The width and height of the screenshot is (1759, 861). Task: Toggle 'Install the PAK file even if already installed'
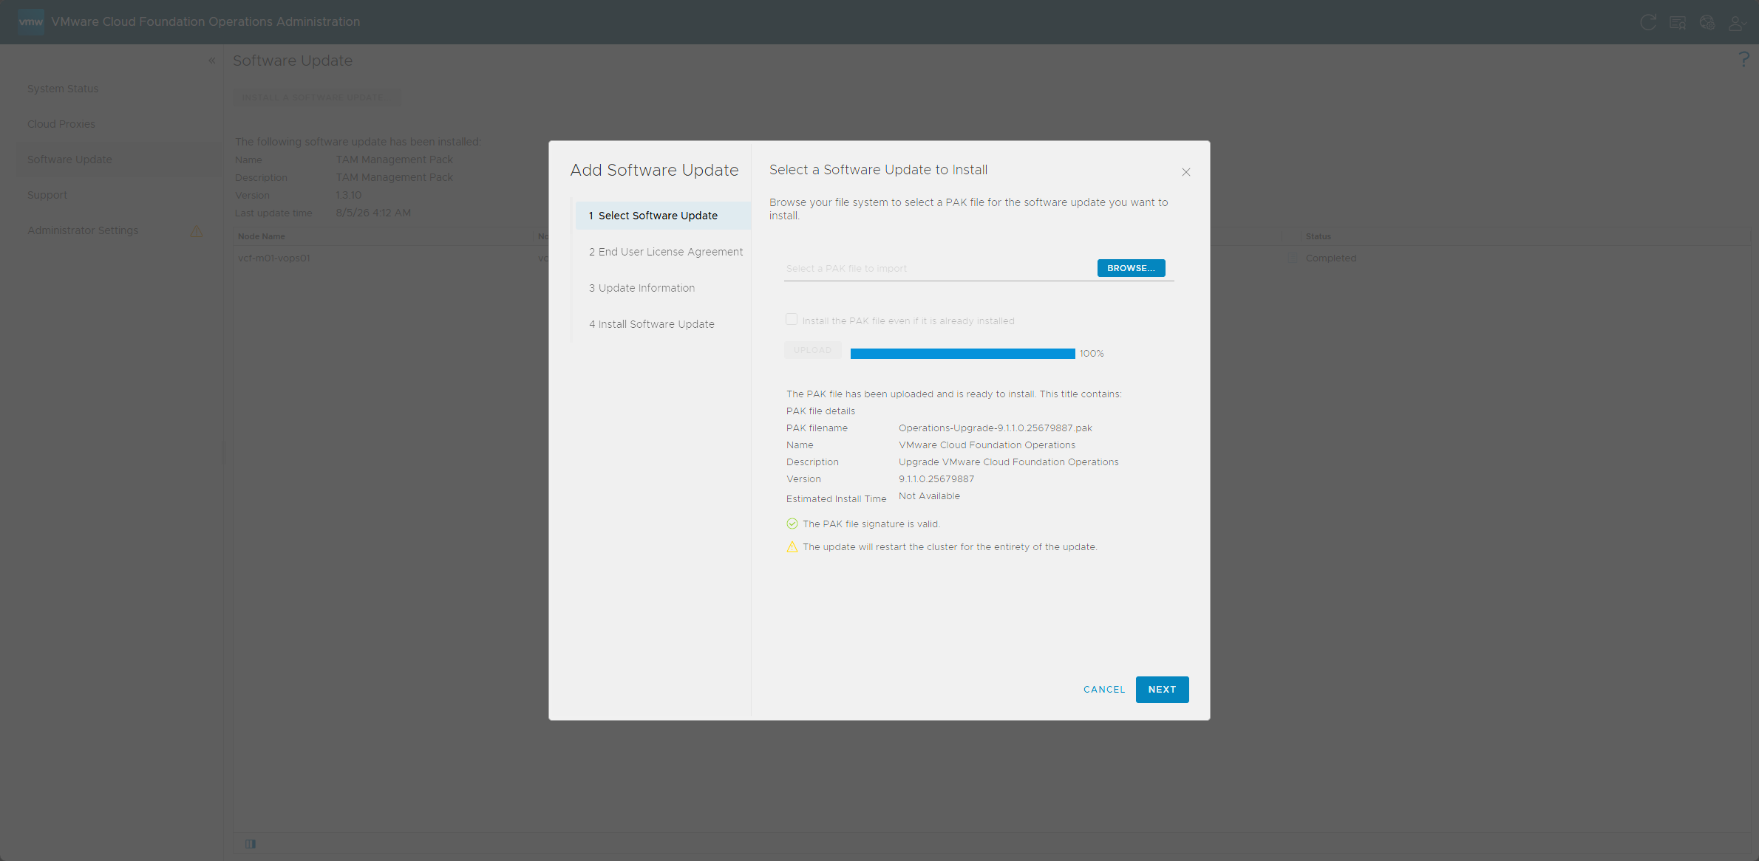[791, 319]
